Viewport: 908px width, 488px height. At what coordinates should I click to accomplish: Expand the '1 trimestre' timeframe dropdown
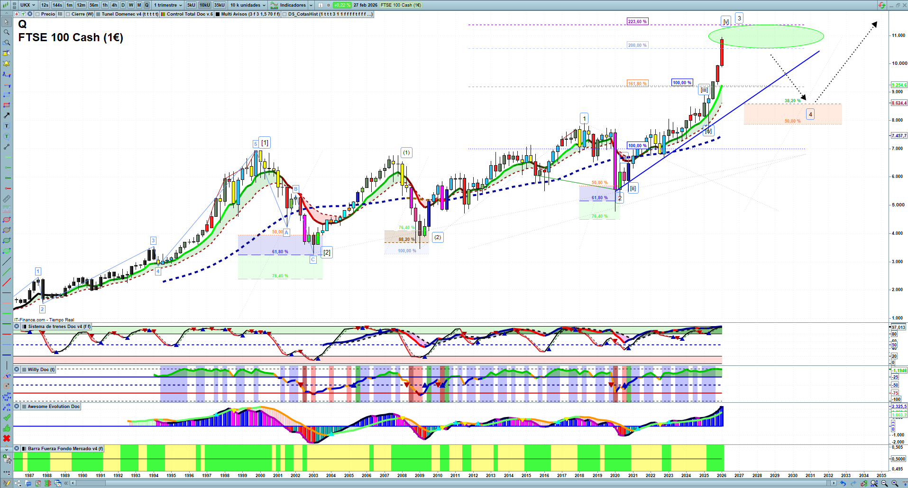point(168,5)
